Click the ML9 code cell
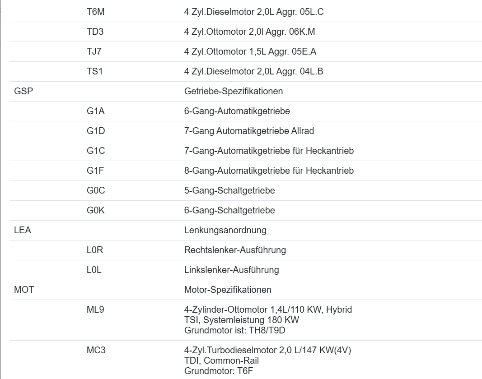Screen dimensions: 482x379 coord(95,310)
